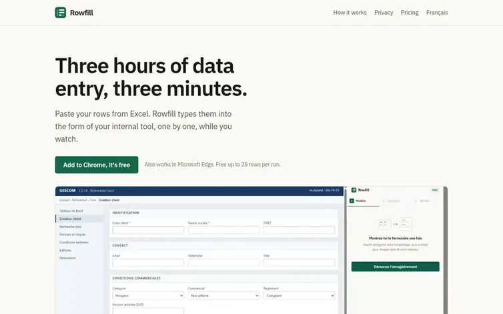The height and width of the screenshot is (314, 503).
Task: Focus the Email input field
Action: click(x=148, y=263)
